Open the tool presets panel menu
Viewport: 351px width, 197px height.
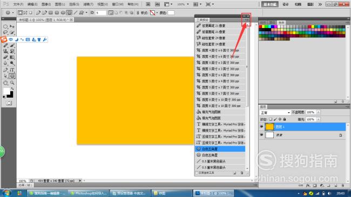click(246, 20)
